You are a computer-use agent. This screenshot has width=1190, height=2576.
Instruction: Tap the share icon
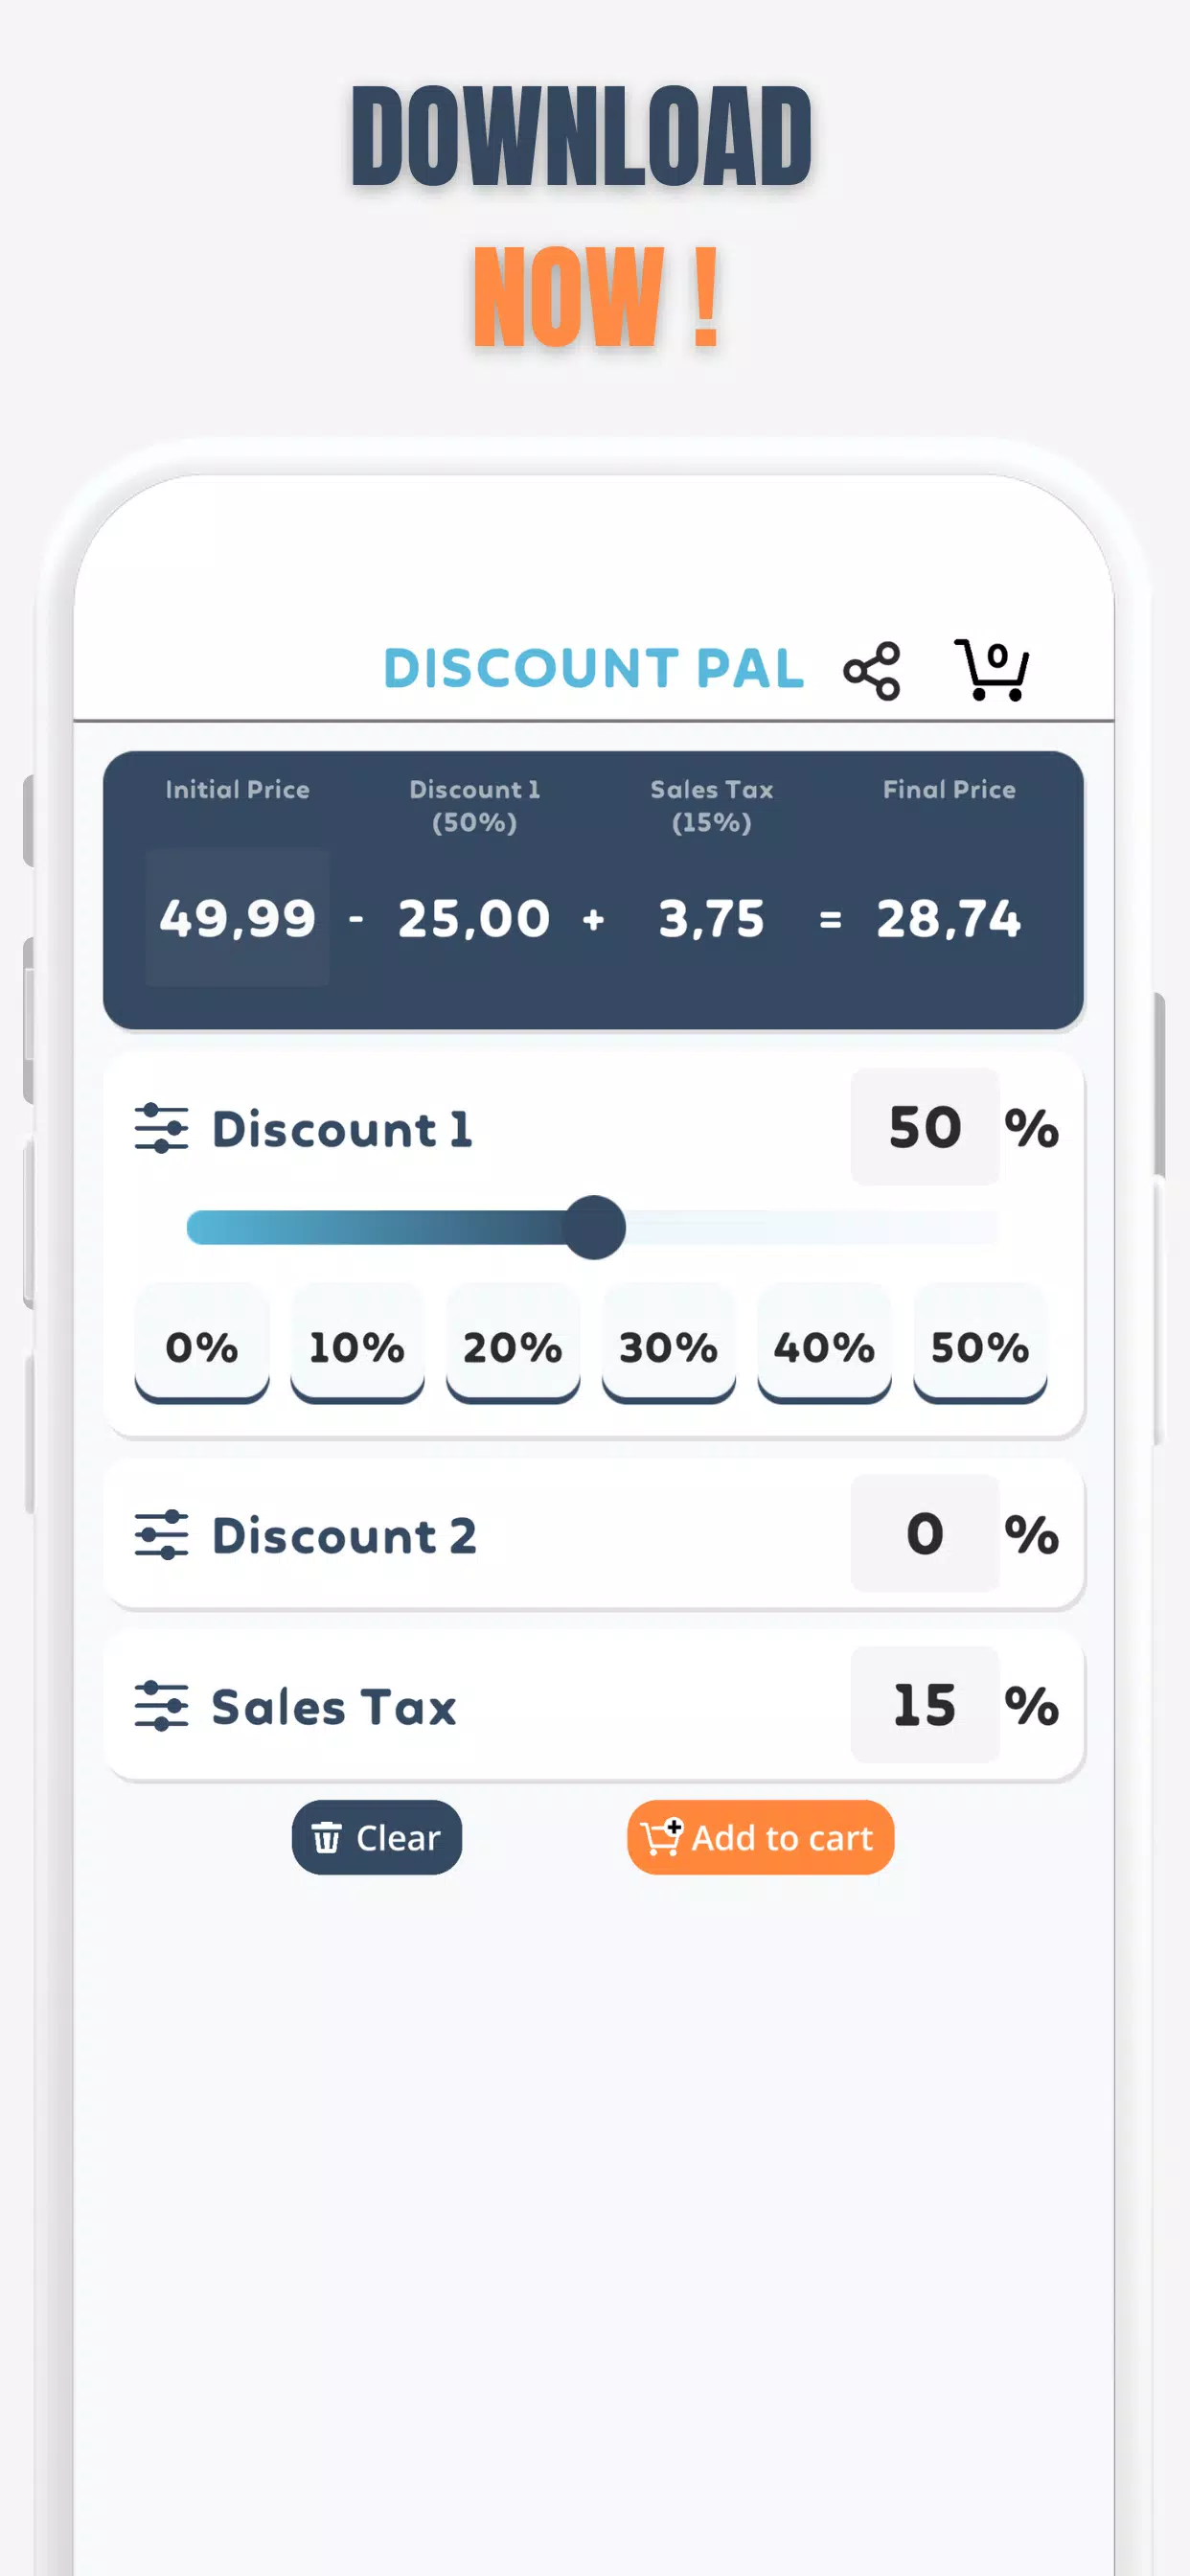point(872,670)
